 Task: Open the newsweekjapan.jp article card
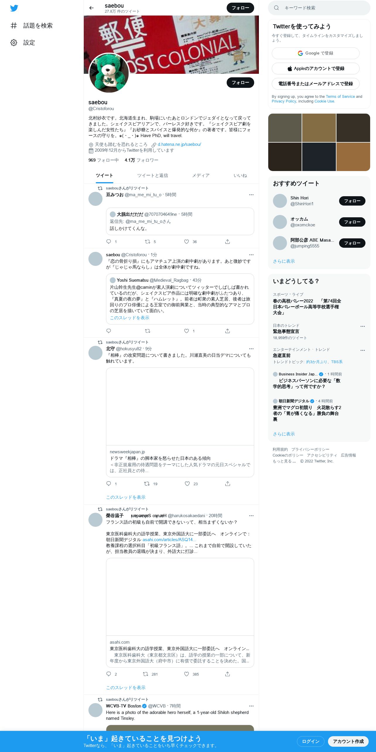pos(180,422)
